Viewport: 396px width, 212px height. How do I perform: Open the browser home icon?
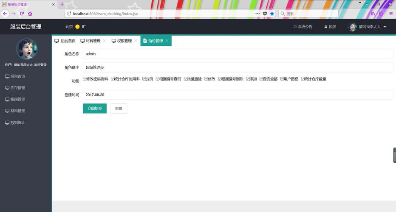(x=30, y=14)
